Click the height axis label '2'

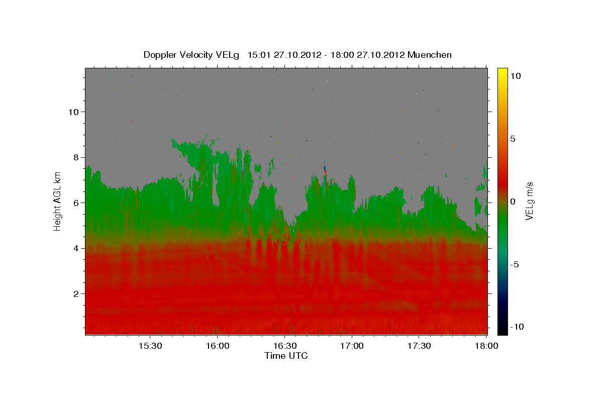click(x=76, y=293)
